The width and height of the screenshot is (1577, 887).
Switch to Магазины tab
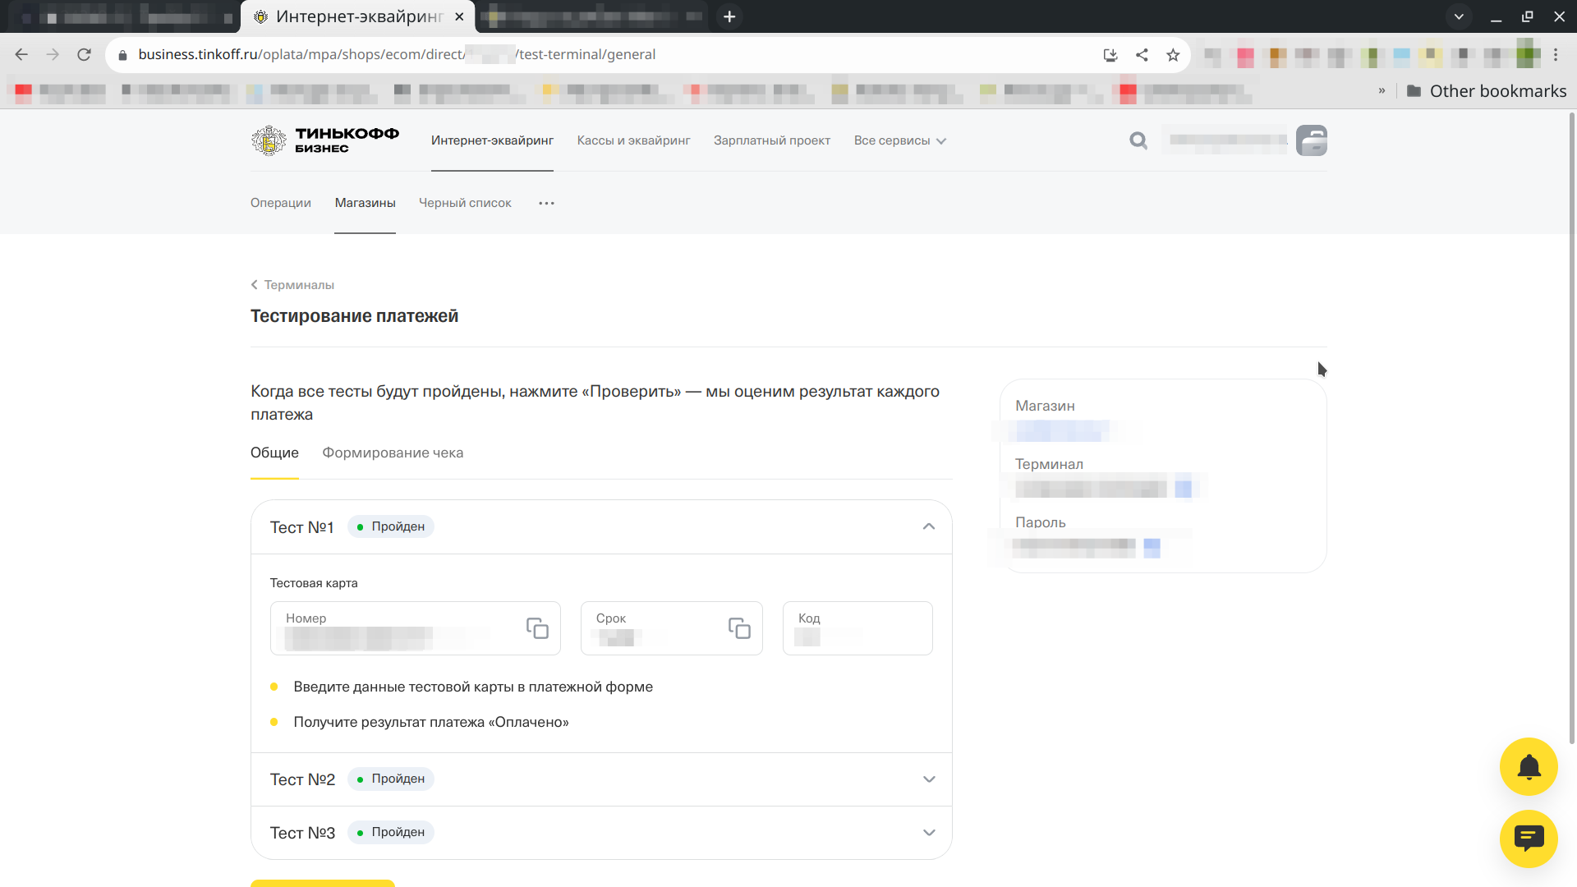coord(365,203)
